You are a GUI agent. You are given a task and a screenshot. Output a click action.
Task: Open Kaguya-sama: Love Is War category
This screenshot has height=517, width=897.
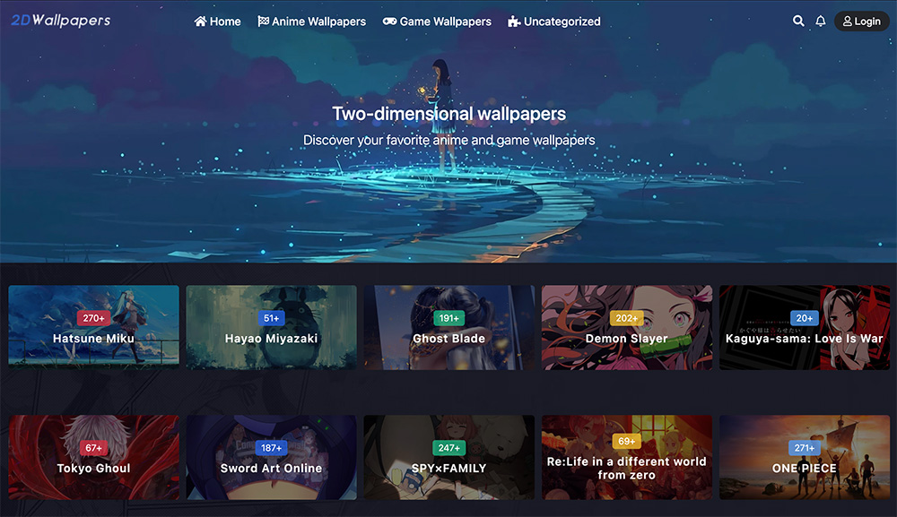805,327
